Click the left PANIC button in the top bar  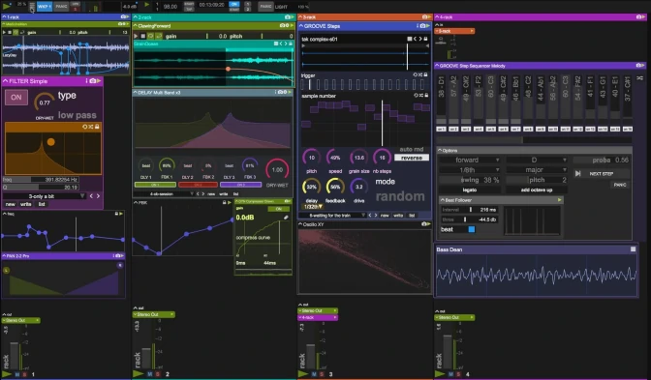(61, 7)
